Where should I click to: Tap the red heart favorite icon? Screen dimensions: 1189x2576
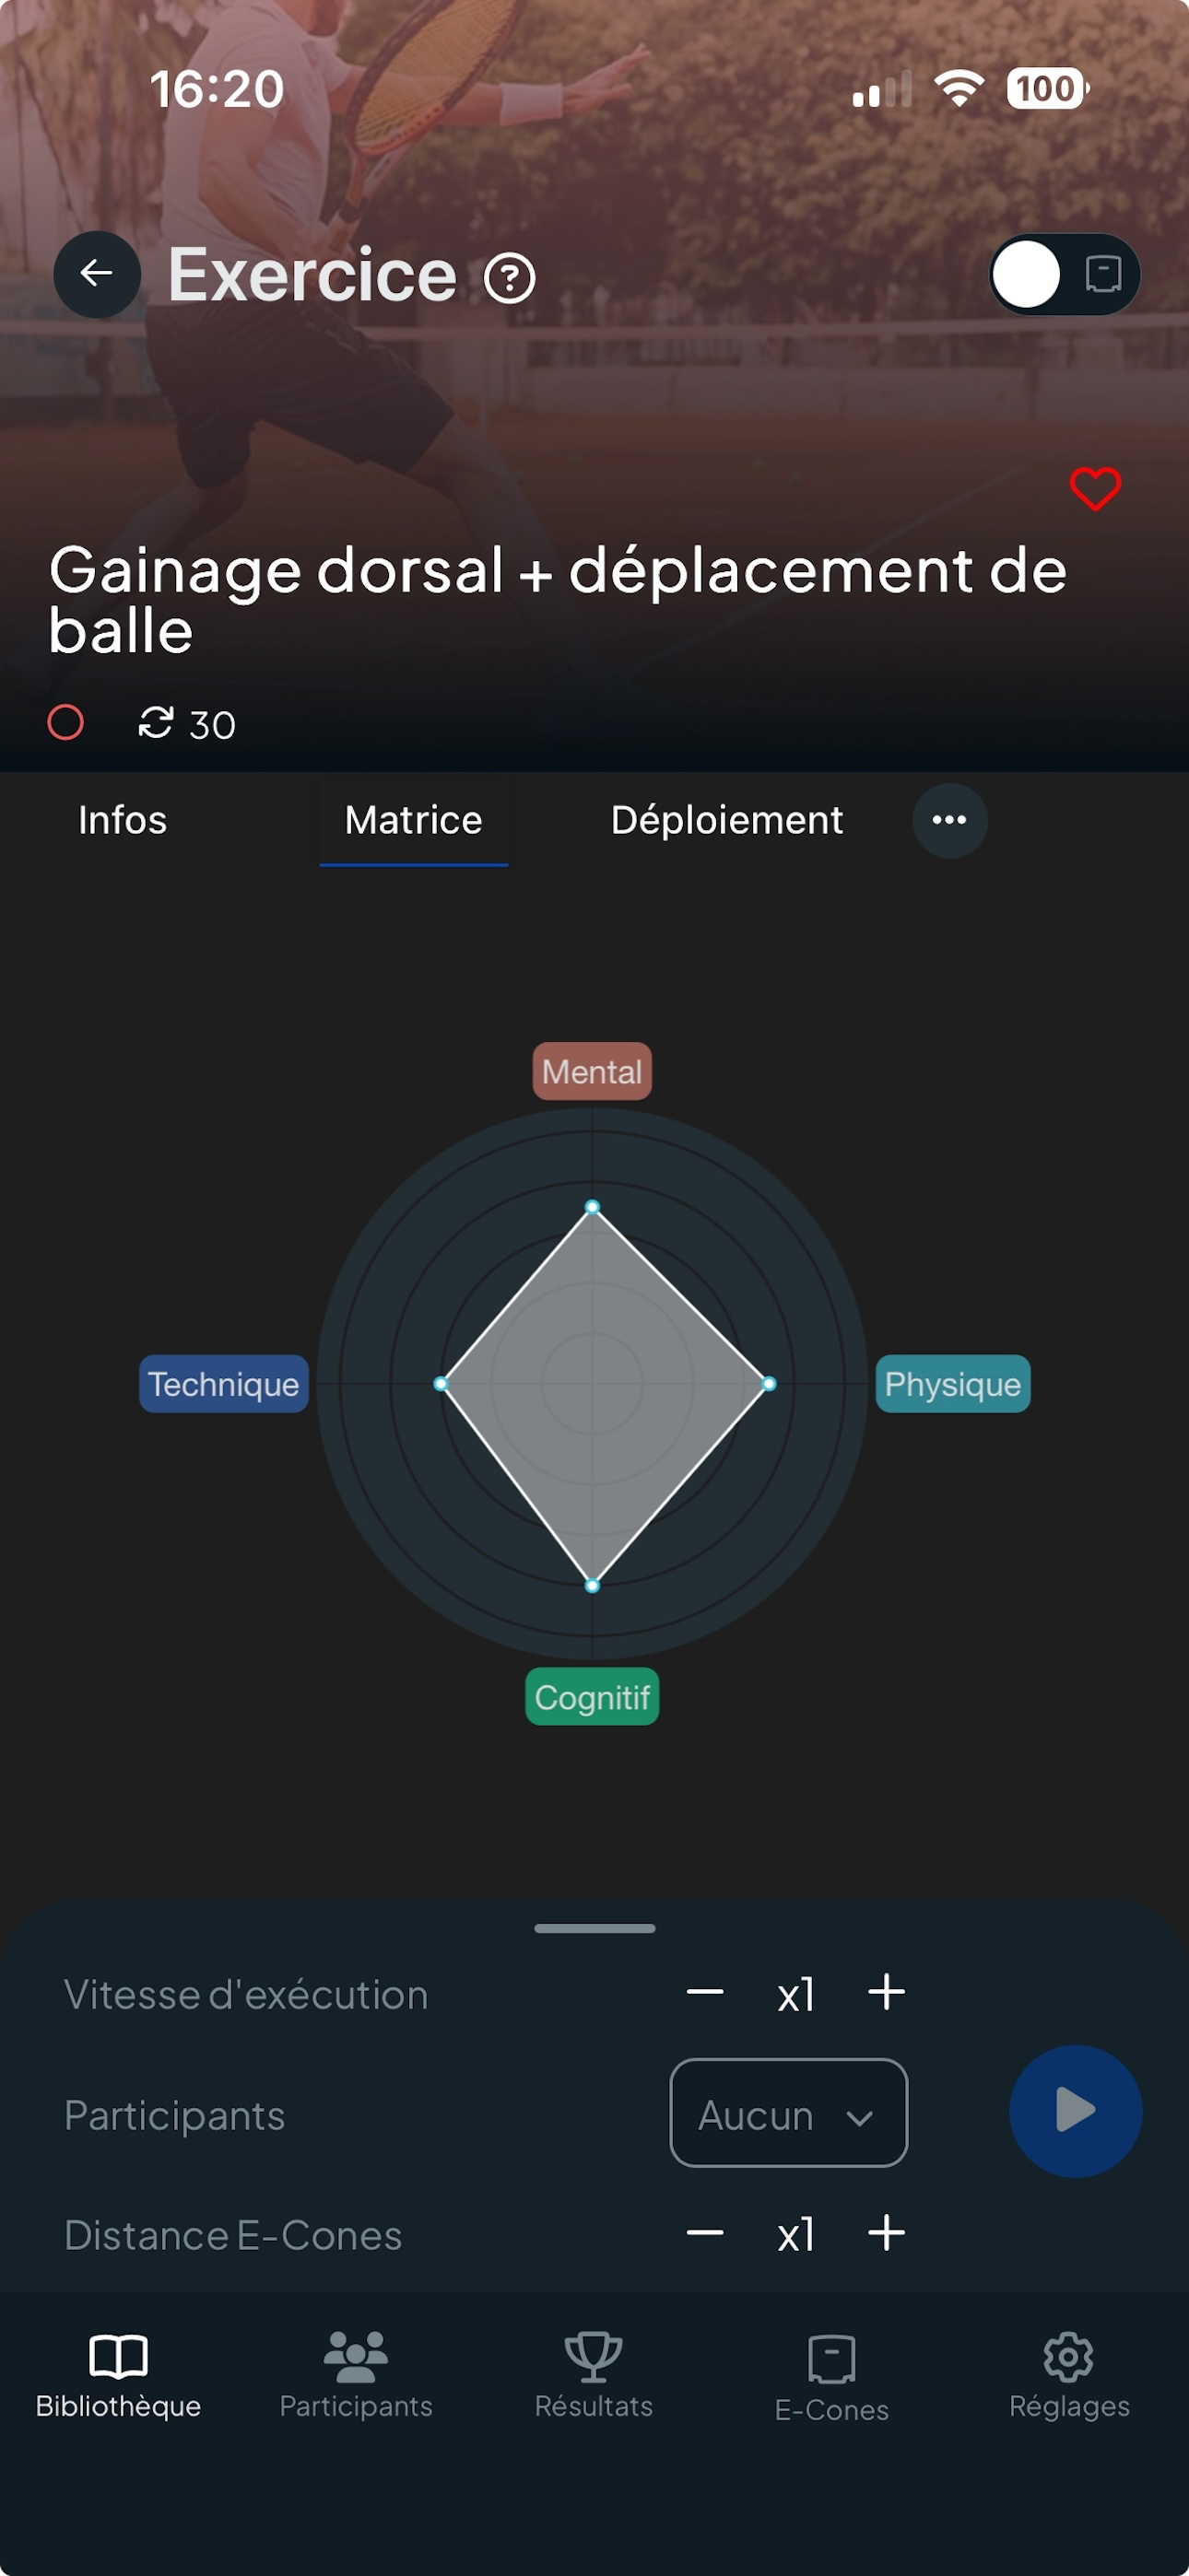pos(1095,489)
